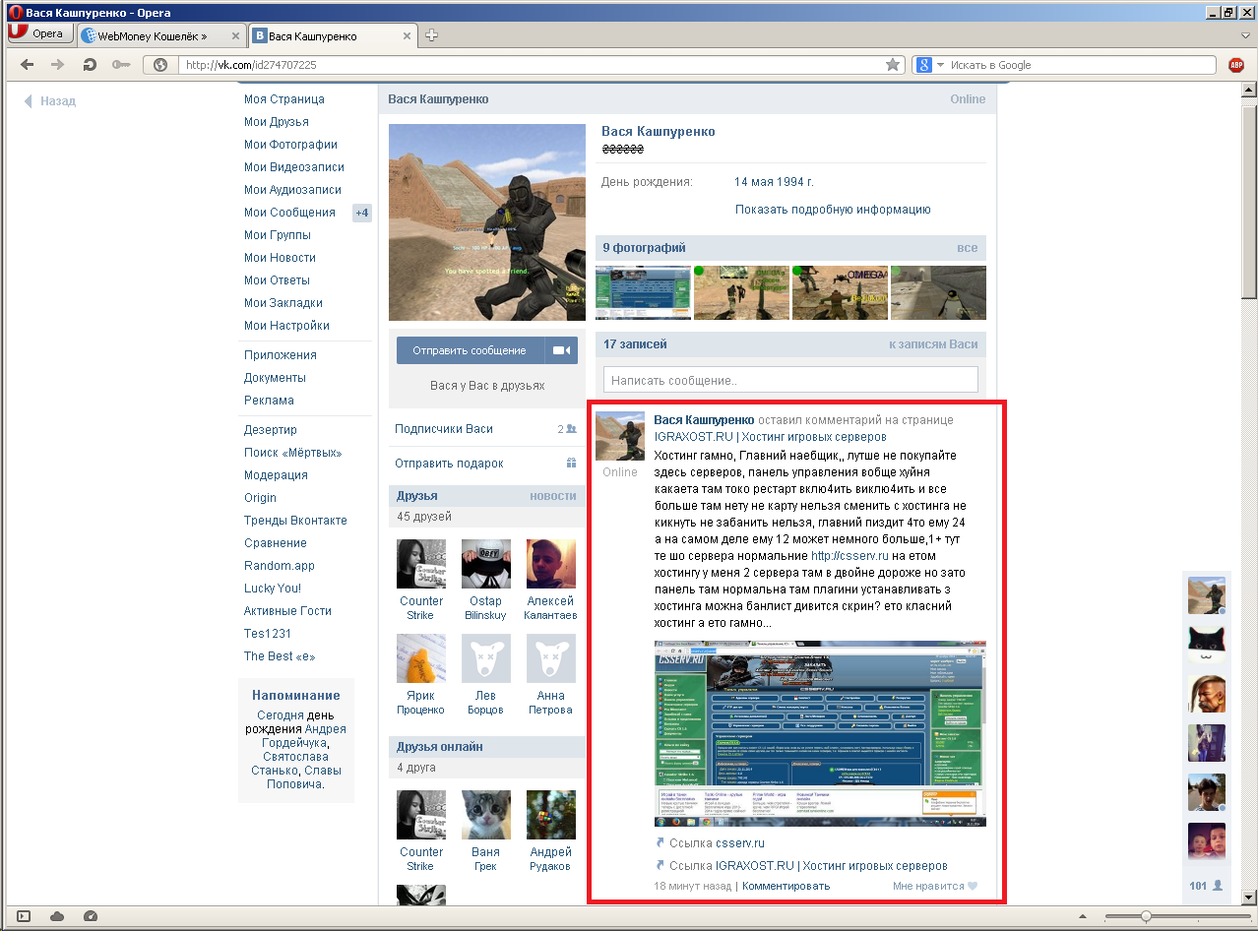1258x931 pixels.
Task: Open the 101 friends online counter
Action: pyautogui.click(x=1206, y=886)
